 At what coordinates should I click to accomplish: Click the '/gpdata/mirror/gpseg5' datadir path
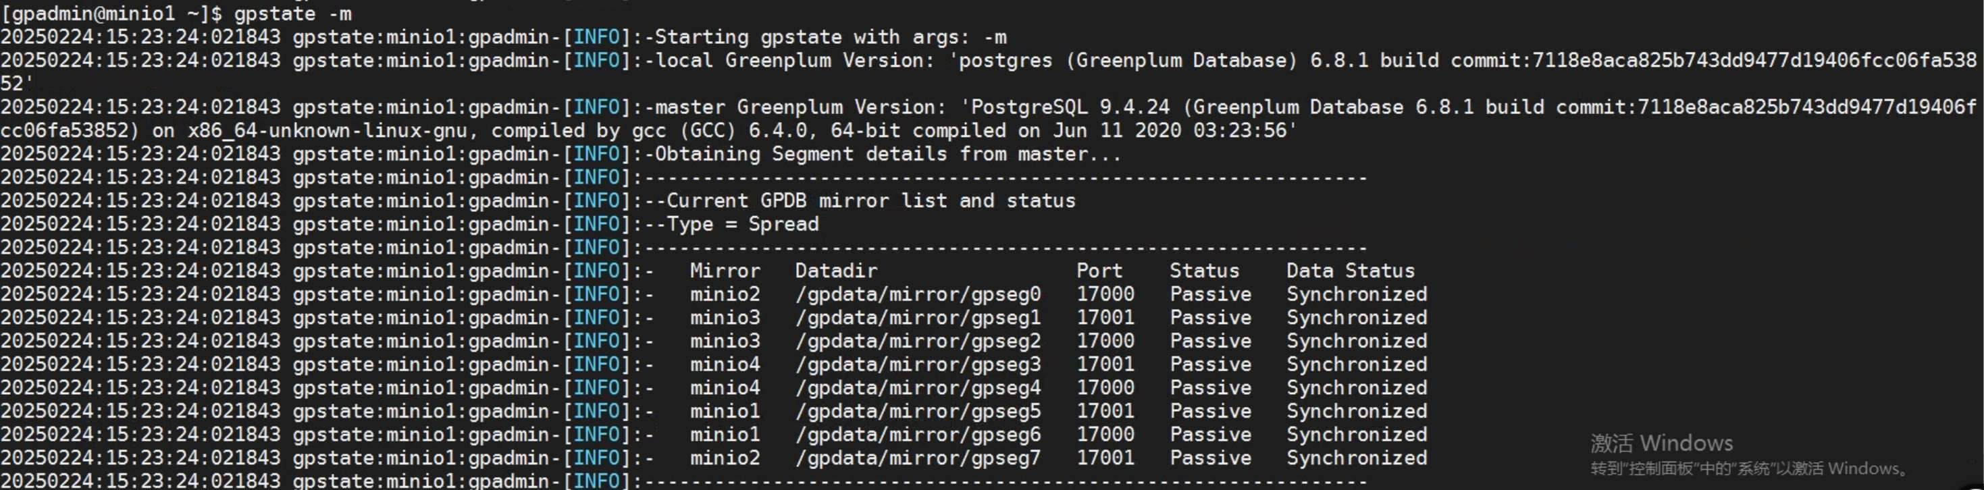coord(918,412)
